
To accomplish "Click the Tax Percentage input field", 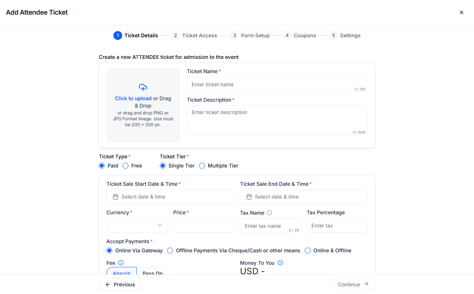I will [x=337, y=225].
